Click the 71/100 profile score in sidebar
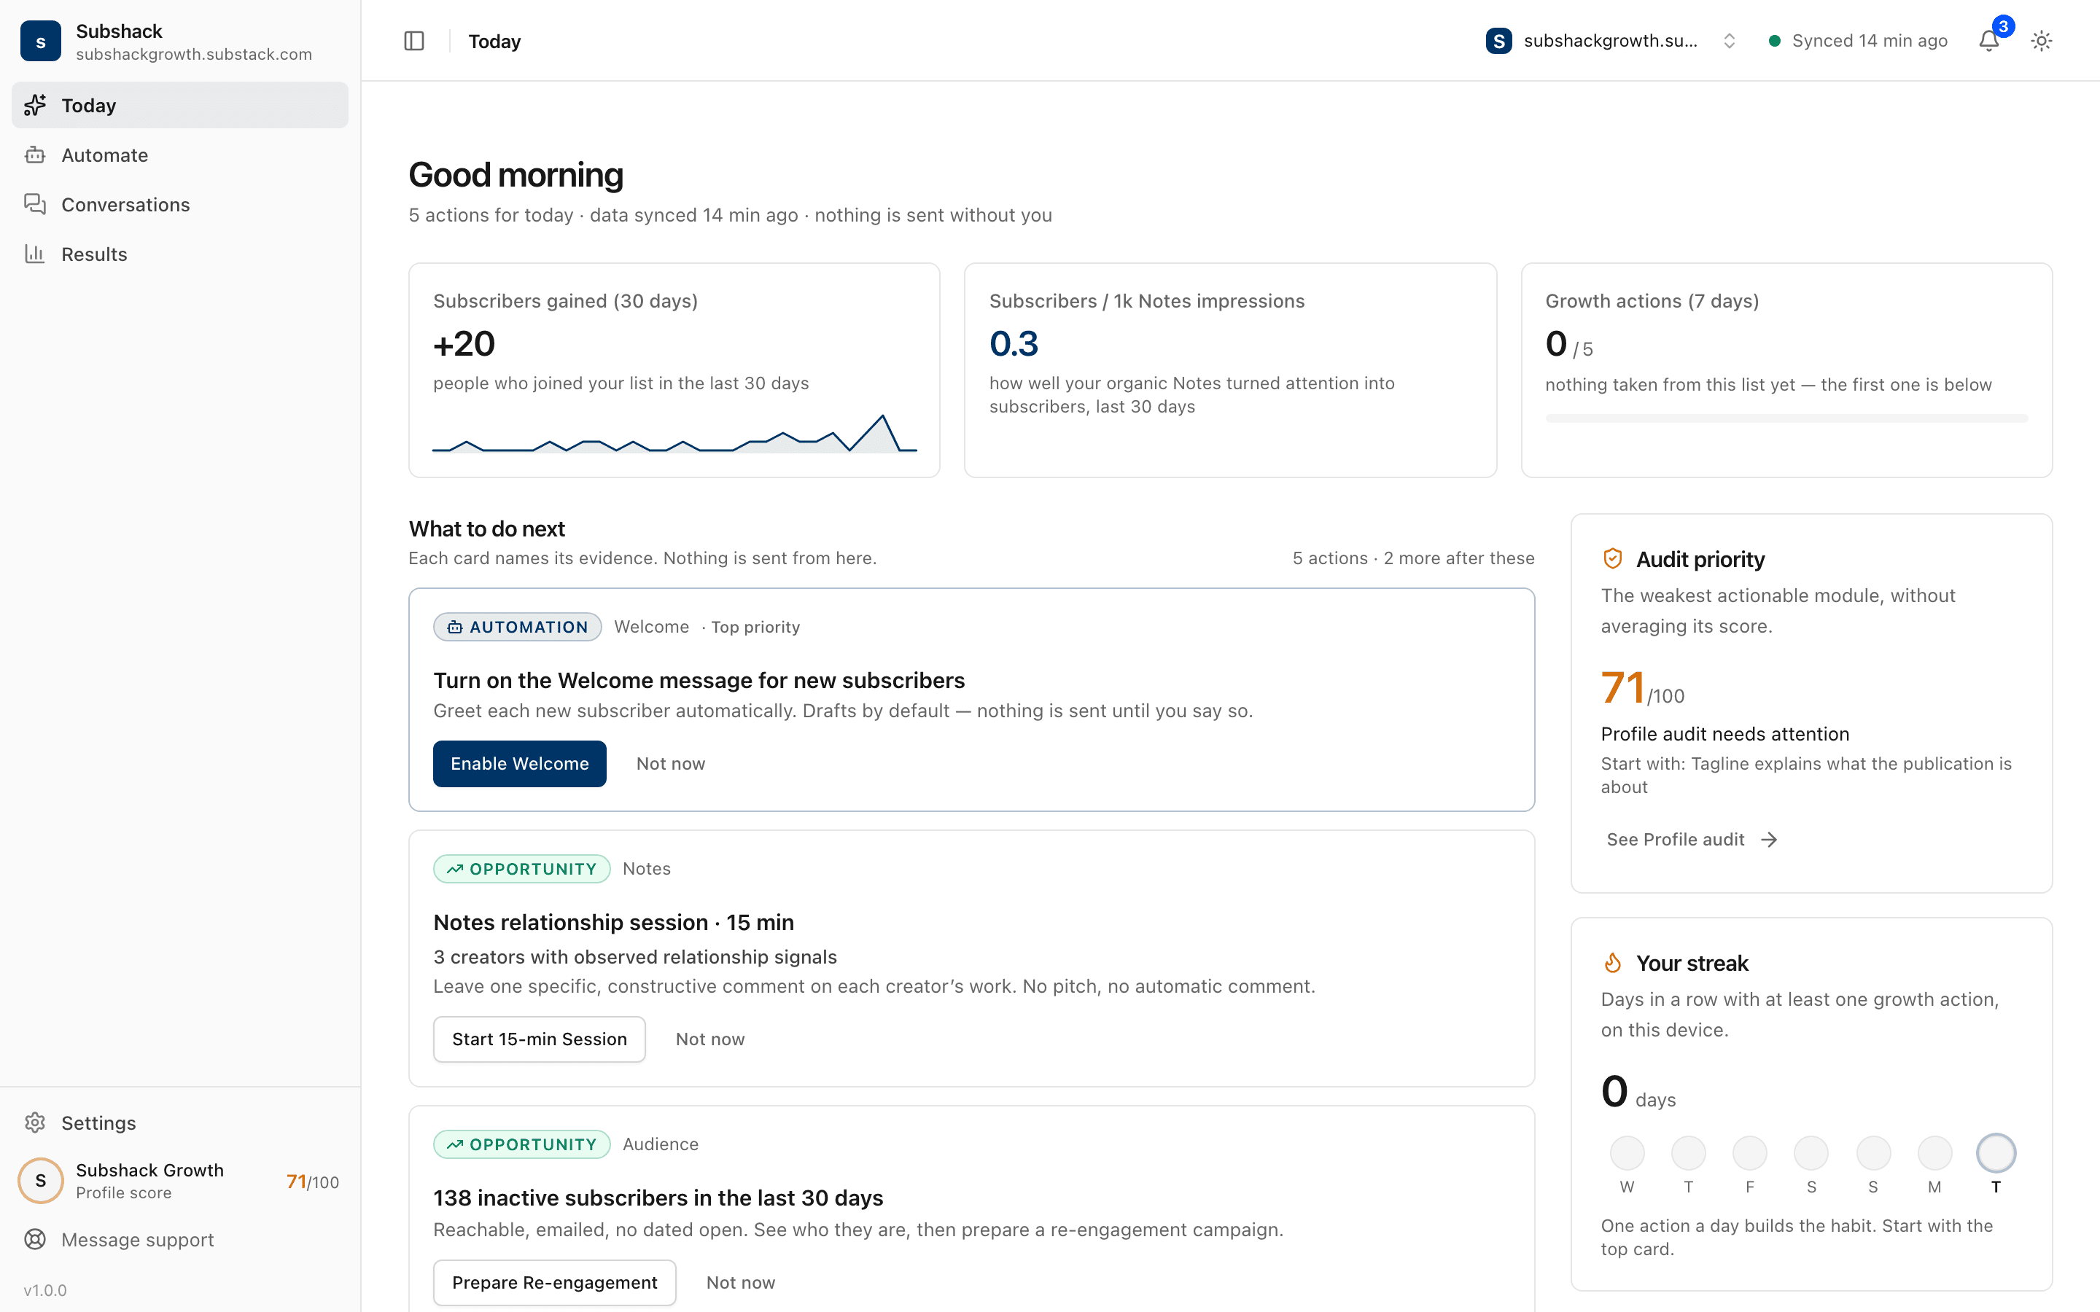This screenshot has width=2100, height=1312. coord(312,1181)
